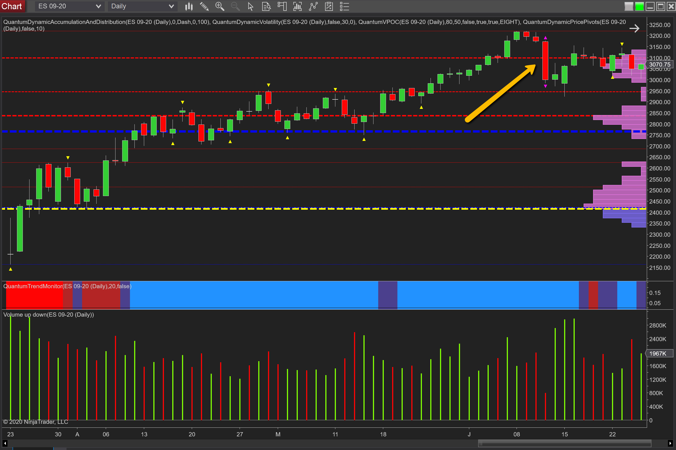Click the 3070.75 current price marker

660,65
